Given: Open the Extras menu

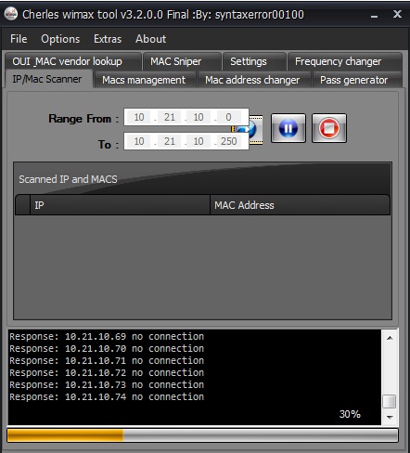Looking at the screenshot, I should [108, 39].
